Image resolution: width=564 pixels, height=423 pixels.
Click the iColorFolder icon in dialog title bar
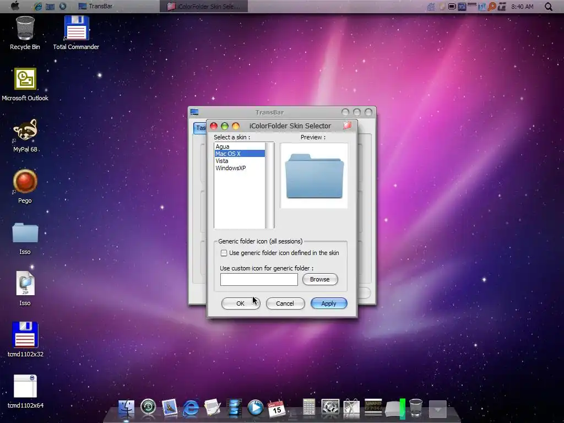347,126
